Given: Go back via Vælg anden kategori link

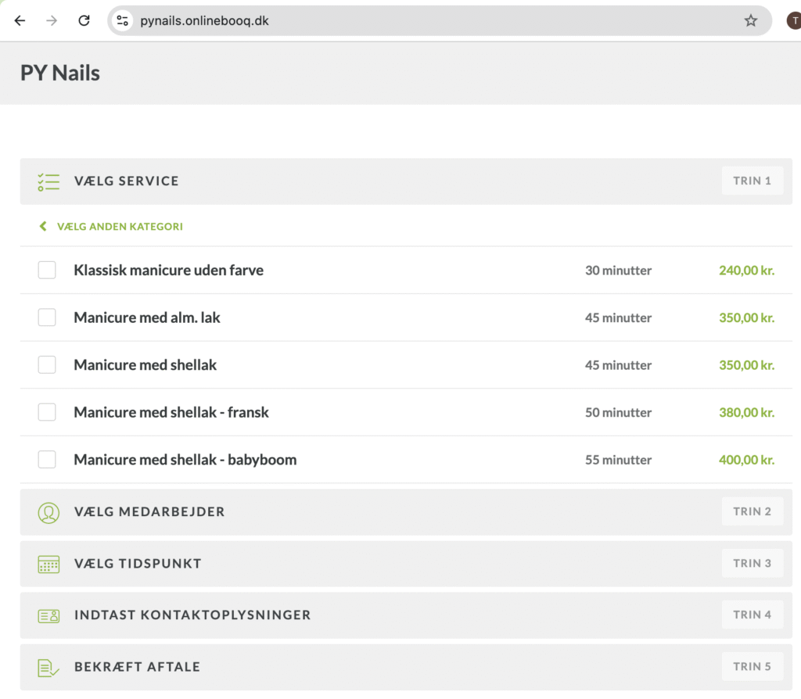Looking at the screenshot, I should coord(119,227).
